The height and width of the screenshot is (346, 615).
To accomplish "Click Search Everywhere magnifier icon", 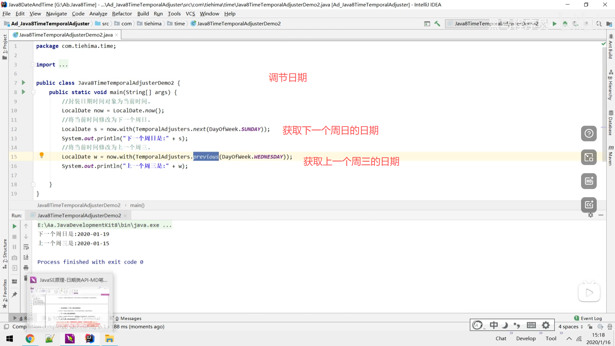I will pyautogui.click(x=599, y=24).
